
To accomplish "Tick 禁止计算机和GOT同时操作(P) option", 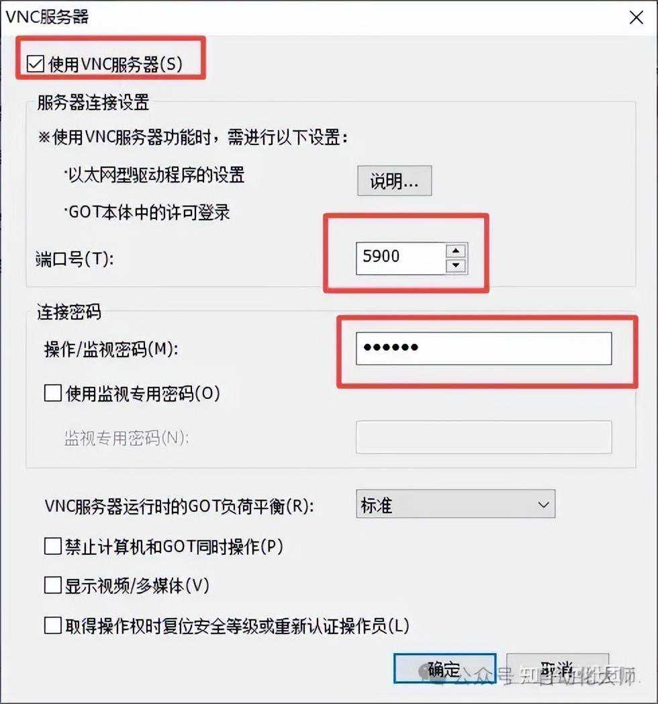I will point(52,546).
